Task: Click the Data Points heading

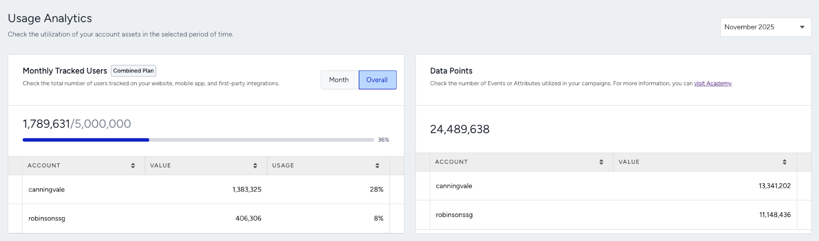Action: pos(451,71)
